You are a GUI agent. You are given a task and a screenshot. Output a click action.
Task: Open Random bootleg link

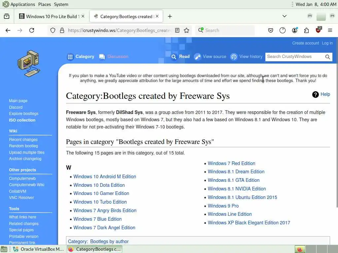point(23,146)
